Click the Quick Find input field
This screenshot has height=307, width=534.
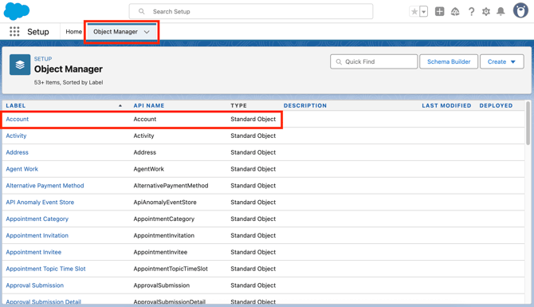(x=374, y=61)
